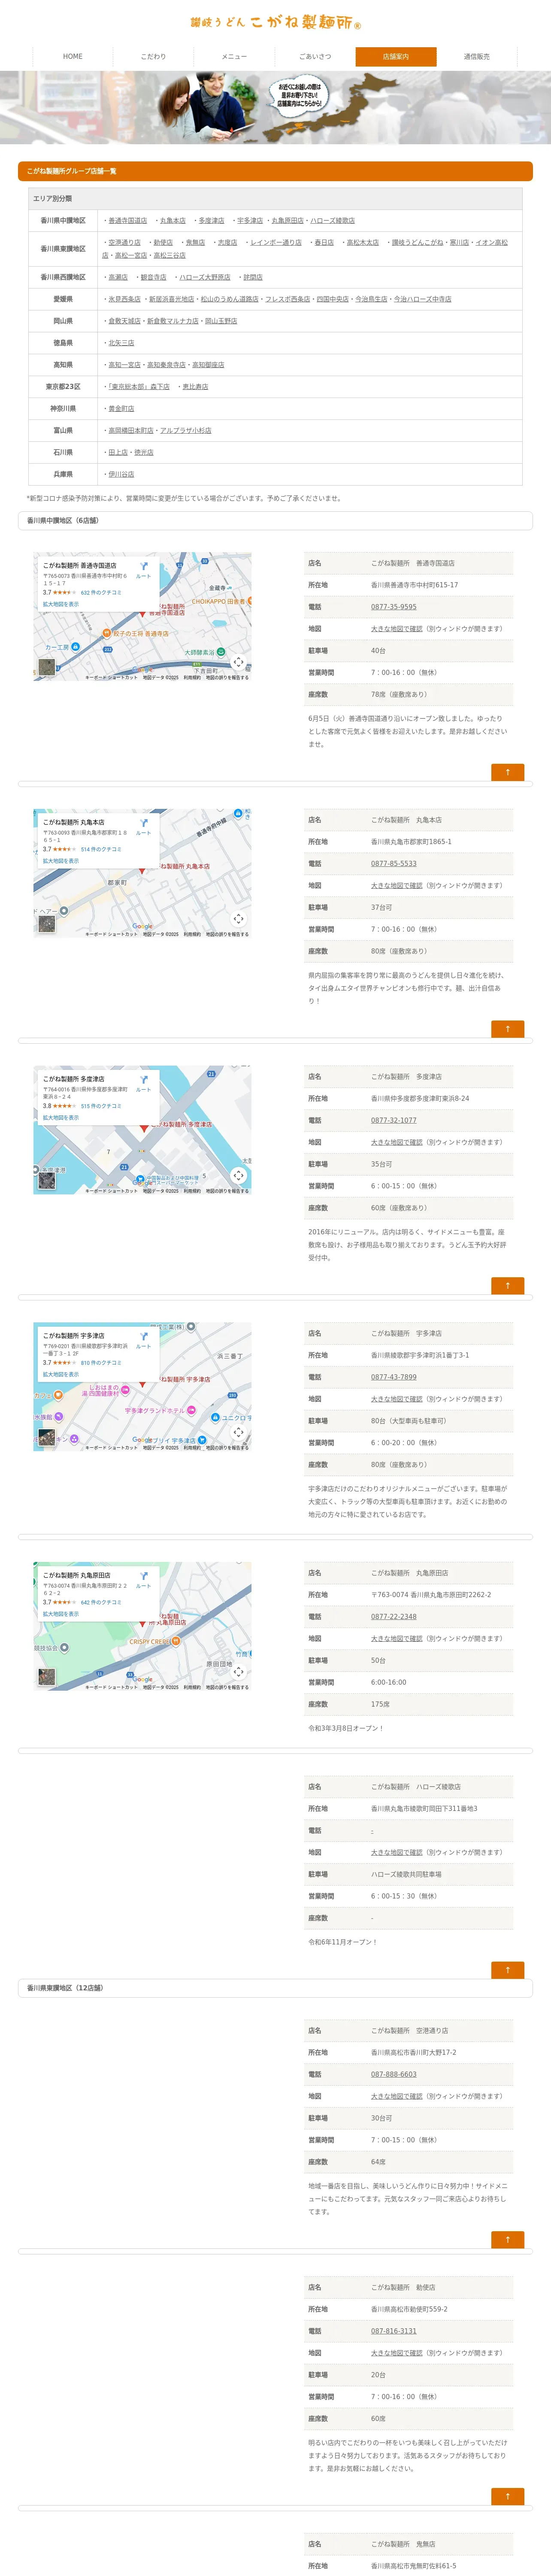Switch 善通寺国道店 map to satellite view
The image size is (551, 2576).
47,667
